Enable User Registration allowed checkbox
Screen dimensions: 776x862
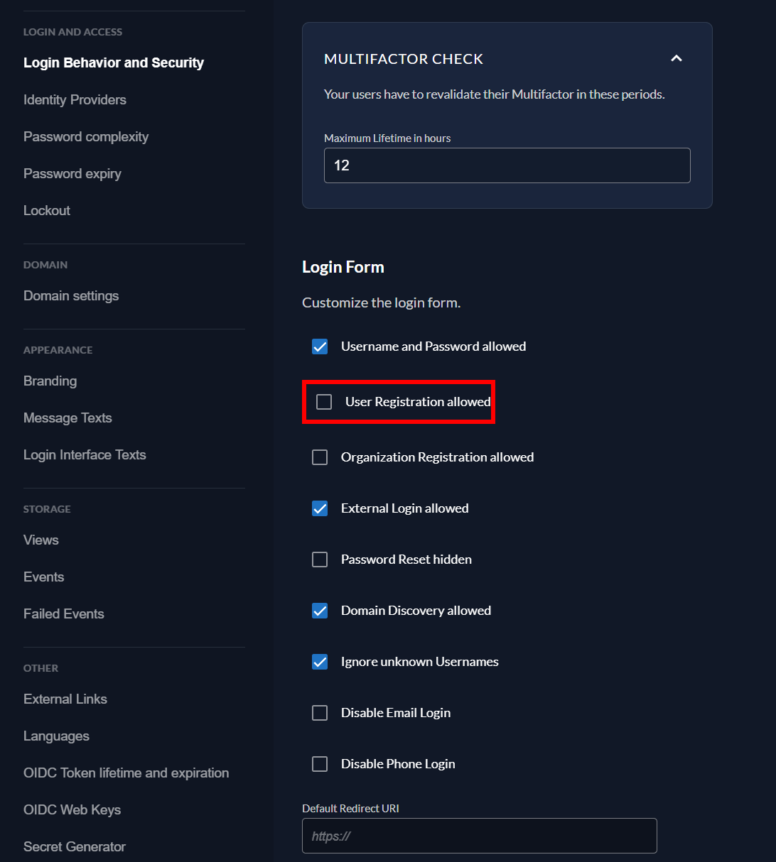(324, 402)
